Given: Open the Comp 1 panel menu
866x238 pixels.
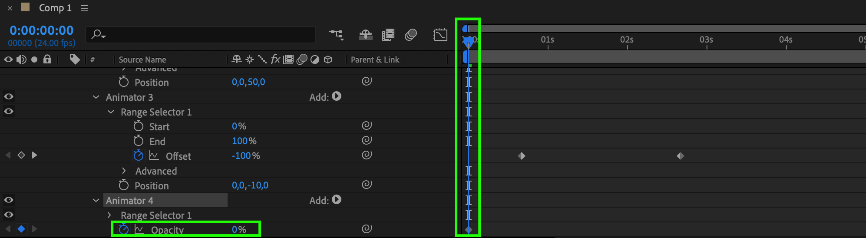Looking at the screenshot, I should click(84, 8).
